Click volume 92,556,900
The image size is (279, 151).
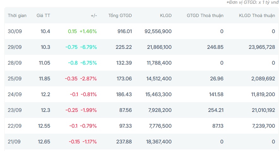click(x=158, y=32)
